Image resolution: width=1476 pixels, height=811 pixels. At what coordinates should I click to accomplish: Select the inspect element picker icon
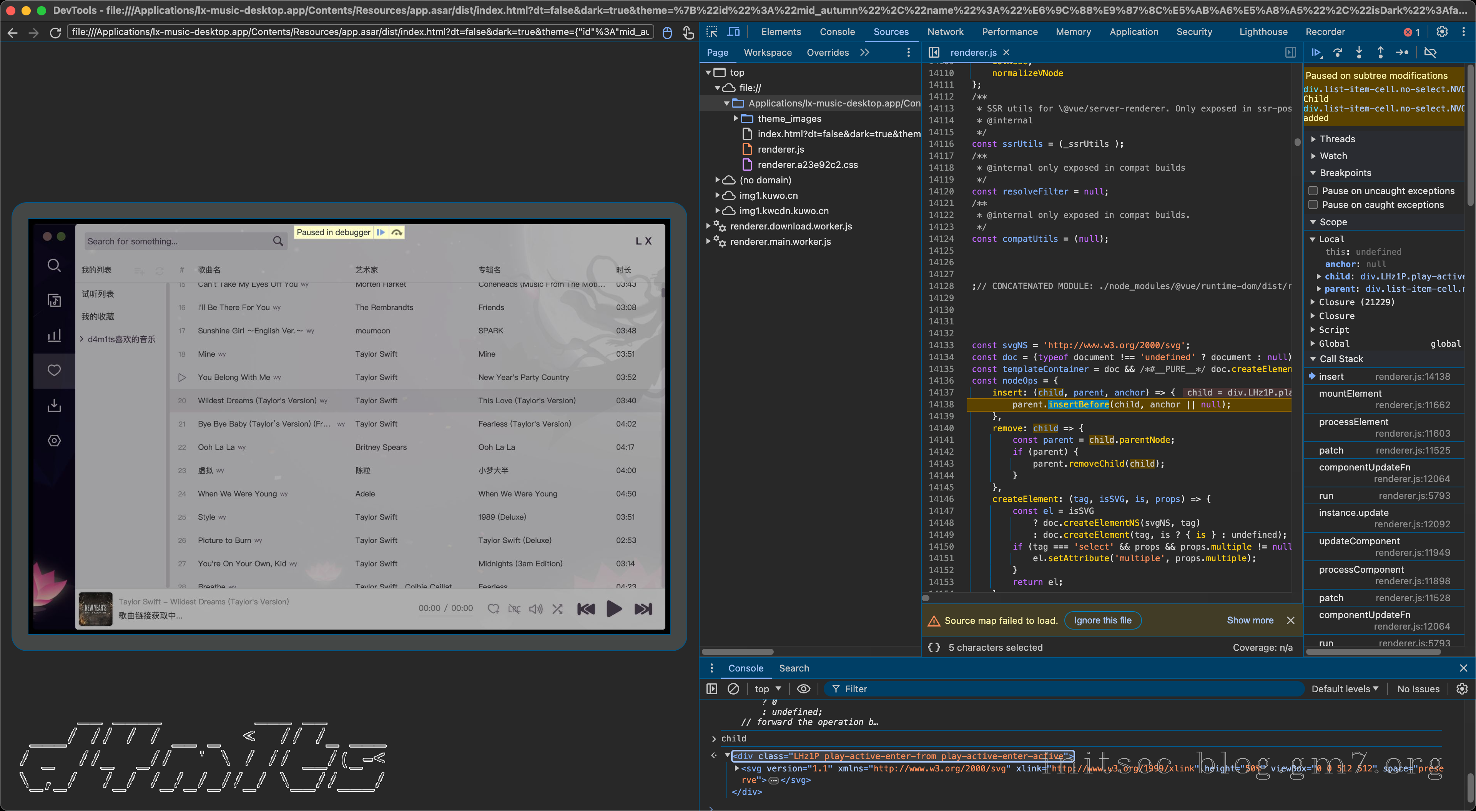[712, 32]
